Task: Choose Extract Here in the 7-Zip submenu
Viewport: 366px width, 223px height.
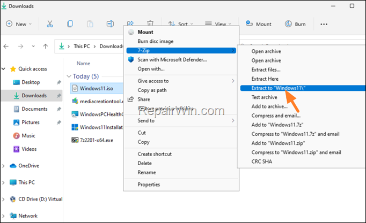Action: click(x=303, y=79)
